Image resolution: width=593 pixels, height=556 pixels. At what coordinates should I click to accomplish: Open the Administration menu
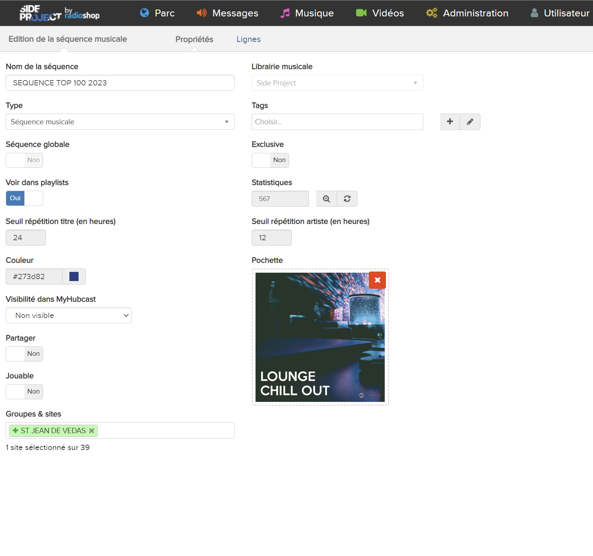coord(467,13)
